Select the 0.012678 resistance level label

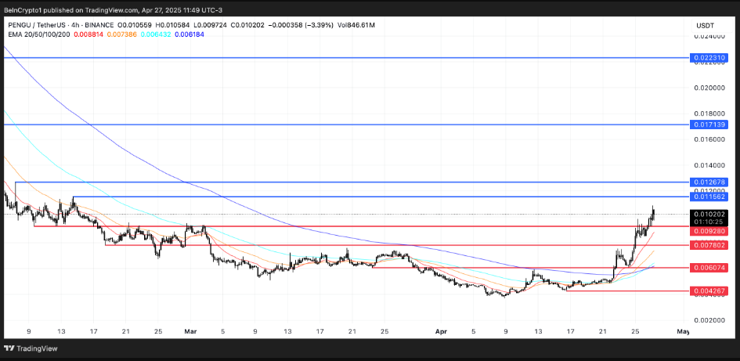(x=709, y=182)
